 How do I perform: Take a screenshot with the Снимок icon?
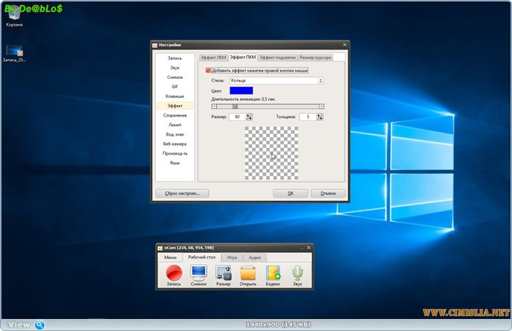coord(198,273)
